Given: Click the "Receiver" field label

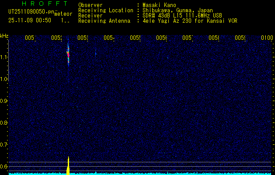Looking at the screenshot, I should (91, 16).
